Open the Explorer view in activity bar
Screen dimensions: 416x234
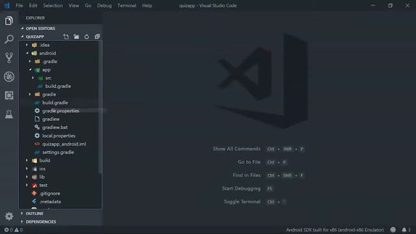click(x=8, y=21)
